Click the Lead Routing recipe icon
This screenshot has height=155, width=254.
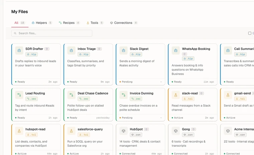[19, 95]
